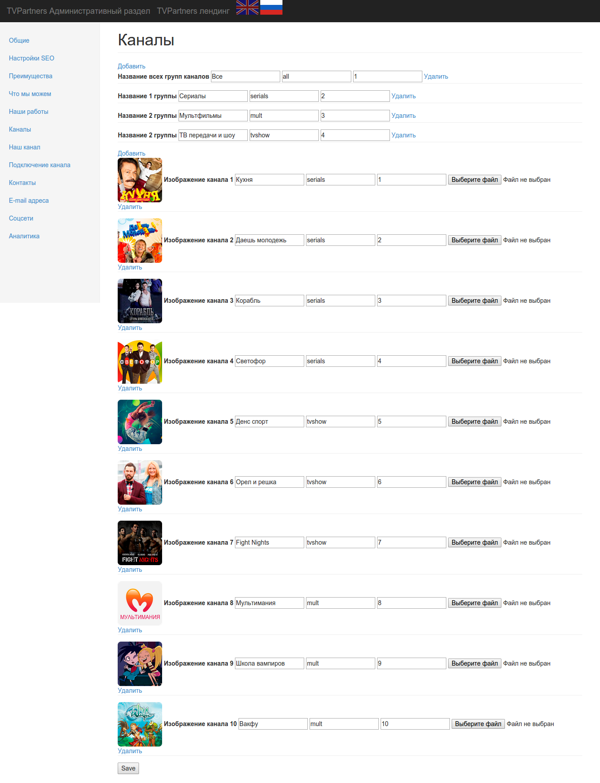Image resolution: width=600 pixels, height=783 pixels.
Task: Open TVPartners лендинг in top bar
Action: pyautogui.click(x=193, y=11)
